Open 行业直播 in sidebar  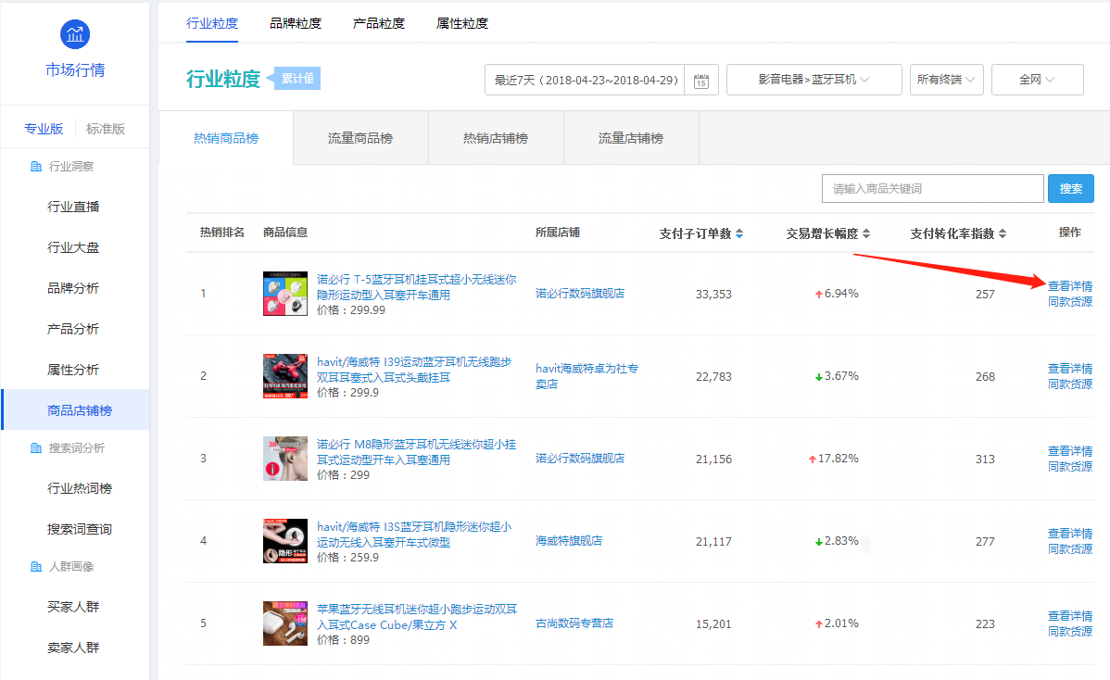pyautogui.click(x=73, y=207)
